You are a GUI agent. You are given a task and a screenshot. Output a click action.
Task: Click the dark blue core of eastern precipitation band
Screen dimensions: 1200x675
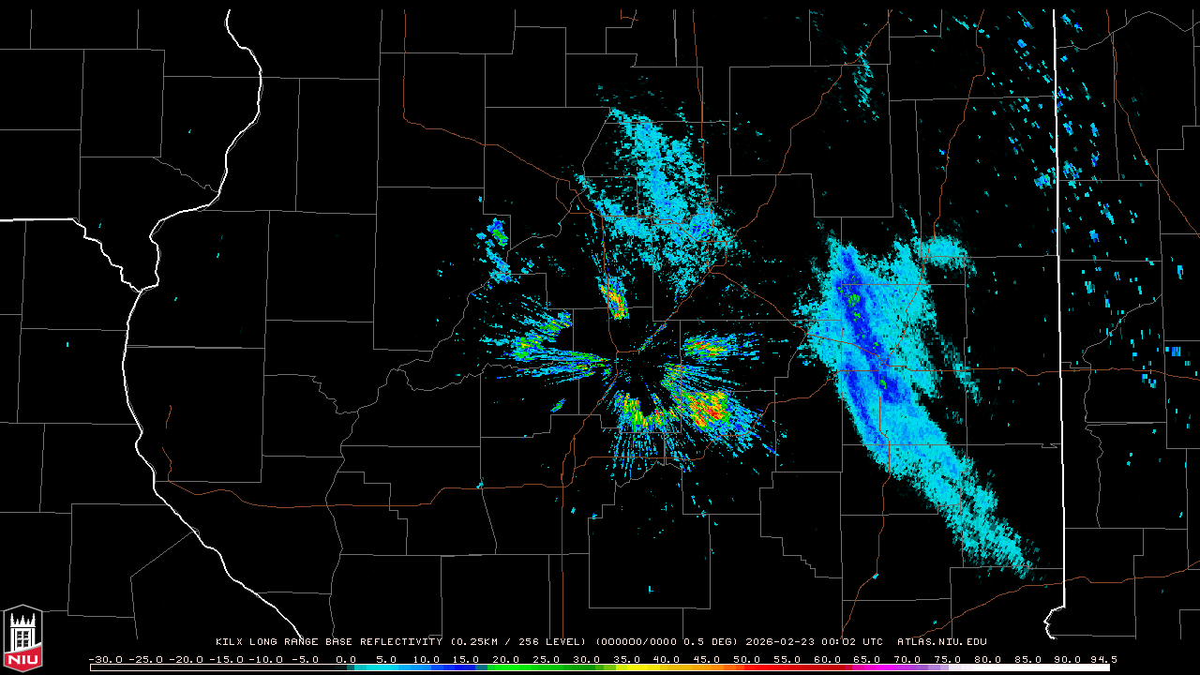coord(858,309)
